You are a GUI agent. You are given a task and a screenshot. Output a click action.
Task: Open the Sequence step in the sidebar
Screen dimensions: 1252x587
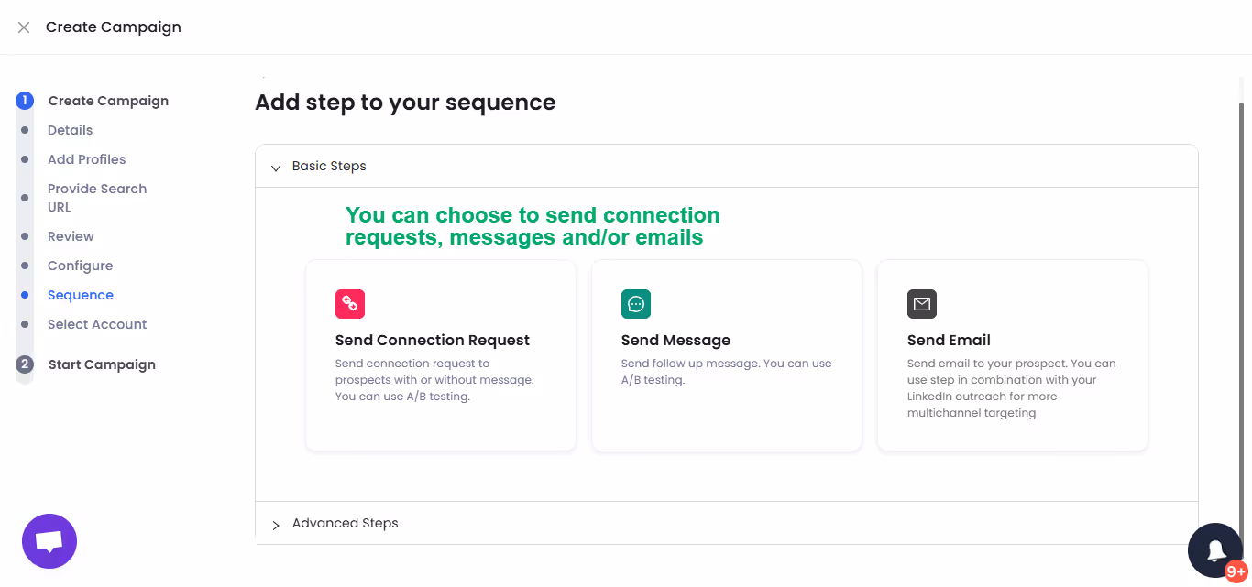81,294
